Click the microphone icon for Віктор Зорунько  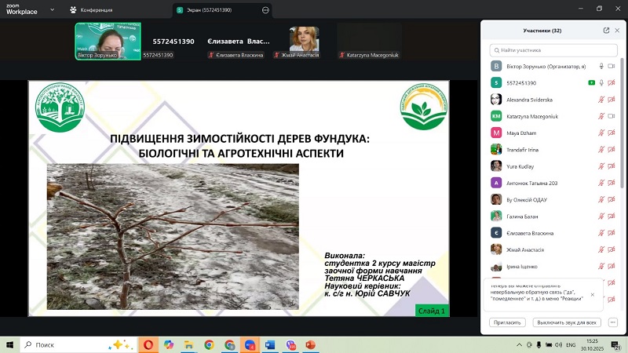click(601, 67)
